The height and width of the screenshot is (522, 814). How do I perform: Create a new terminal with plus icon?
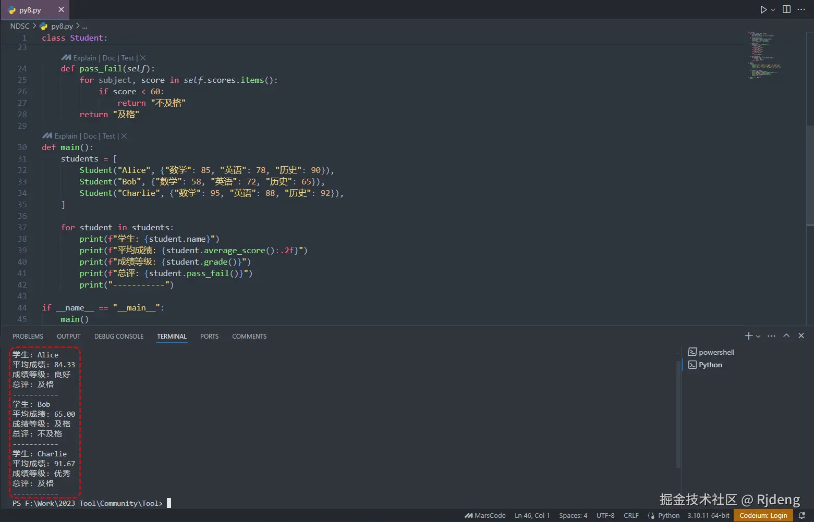(x=748, y=336)
